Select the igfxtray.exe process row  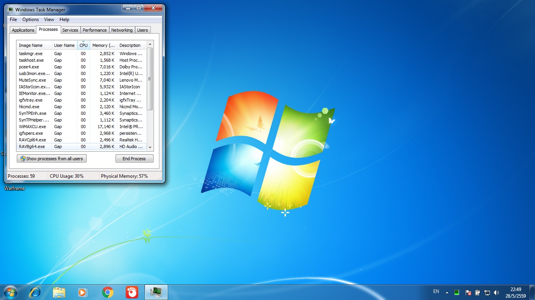[81, 100]
